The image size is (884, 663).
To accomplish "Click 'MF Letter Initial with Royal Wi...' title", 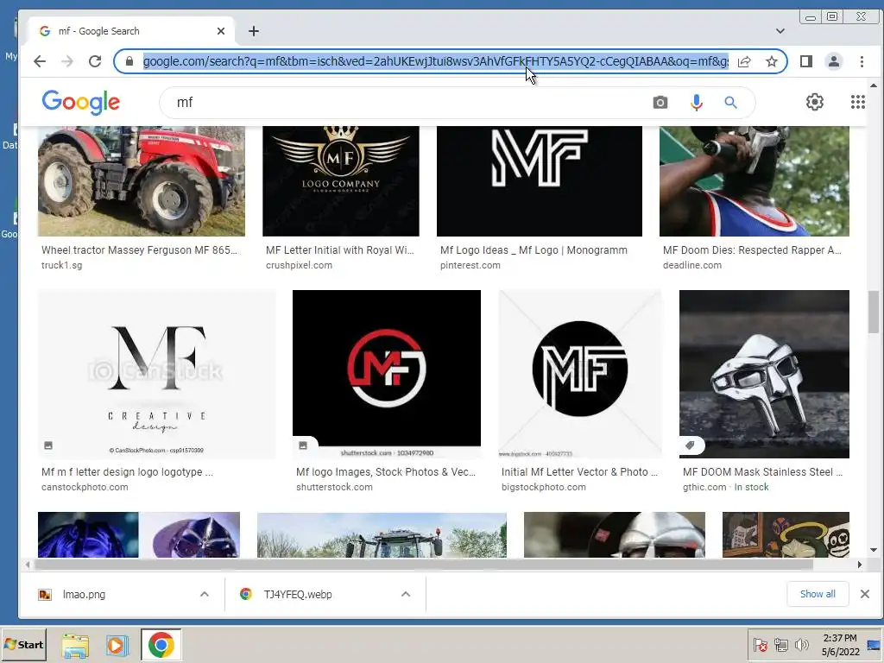I will (340, 250).
